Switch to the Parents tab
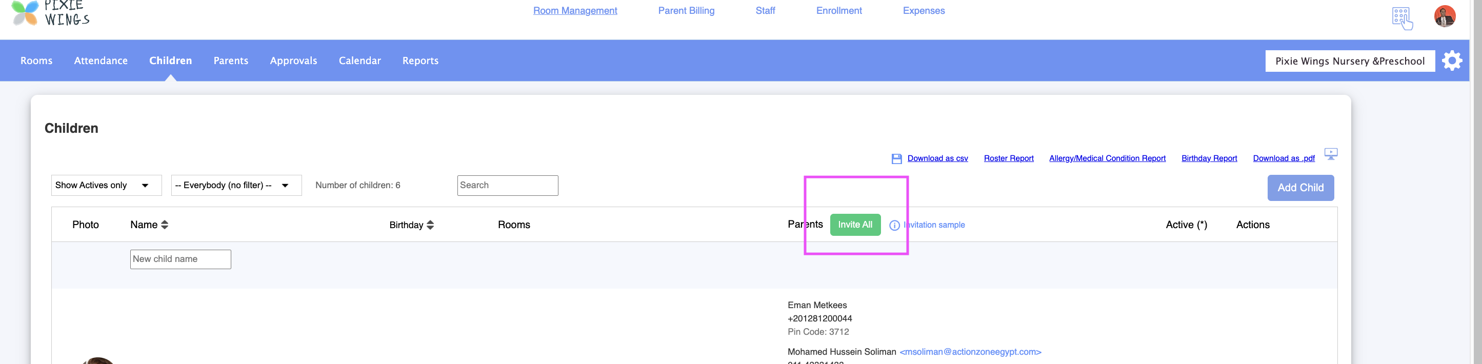 (231, 60)
